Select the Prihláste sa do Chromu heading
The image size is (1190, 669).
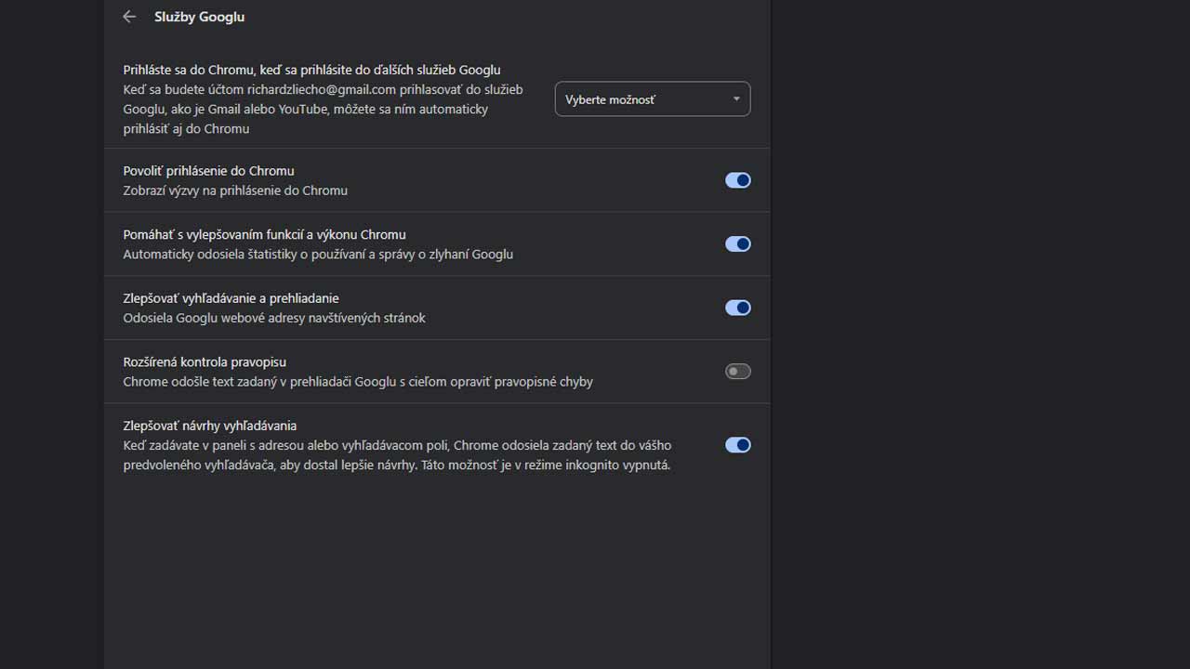tap(312, 70)
